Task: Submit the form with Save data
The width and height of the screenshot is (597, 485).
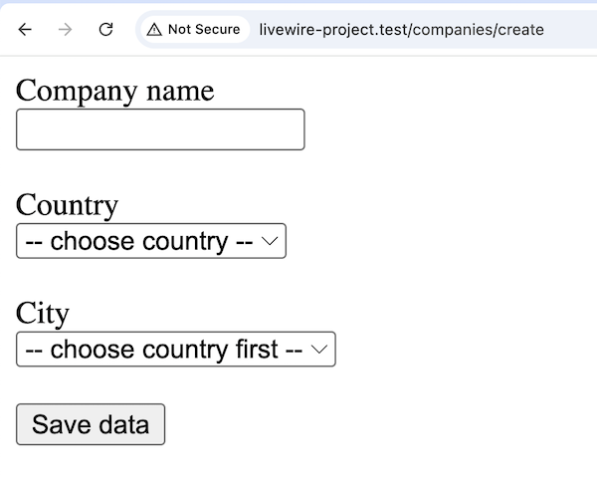Action: click(91, 424)
